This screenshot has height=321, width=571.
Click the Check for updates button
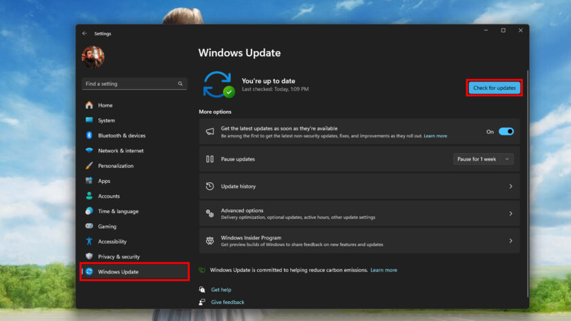pos(494,88)
